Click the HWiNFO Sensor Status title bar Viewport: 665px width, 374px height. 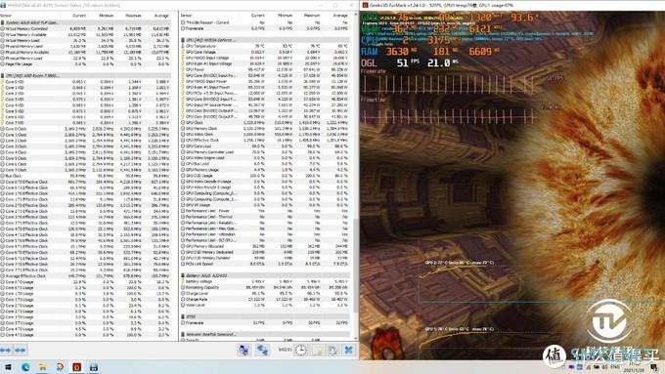[x=179, y=5]
